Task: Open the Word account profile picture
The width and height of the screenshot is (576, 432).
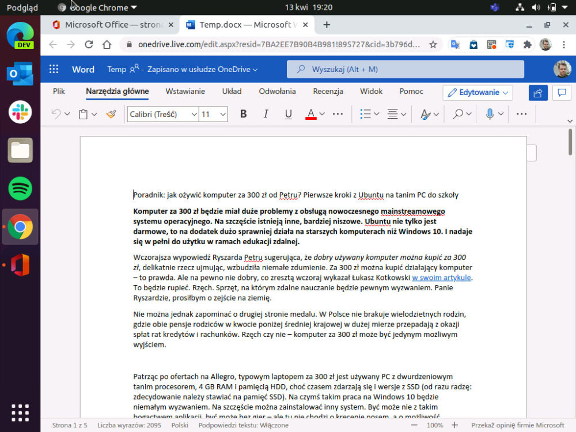Action: coord(562,69)
